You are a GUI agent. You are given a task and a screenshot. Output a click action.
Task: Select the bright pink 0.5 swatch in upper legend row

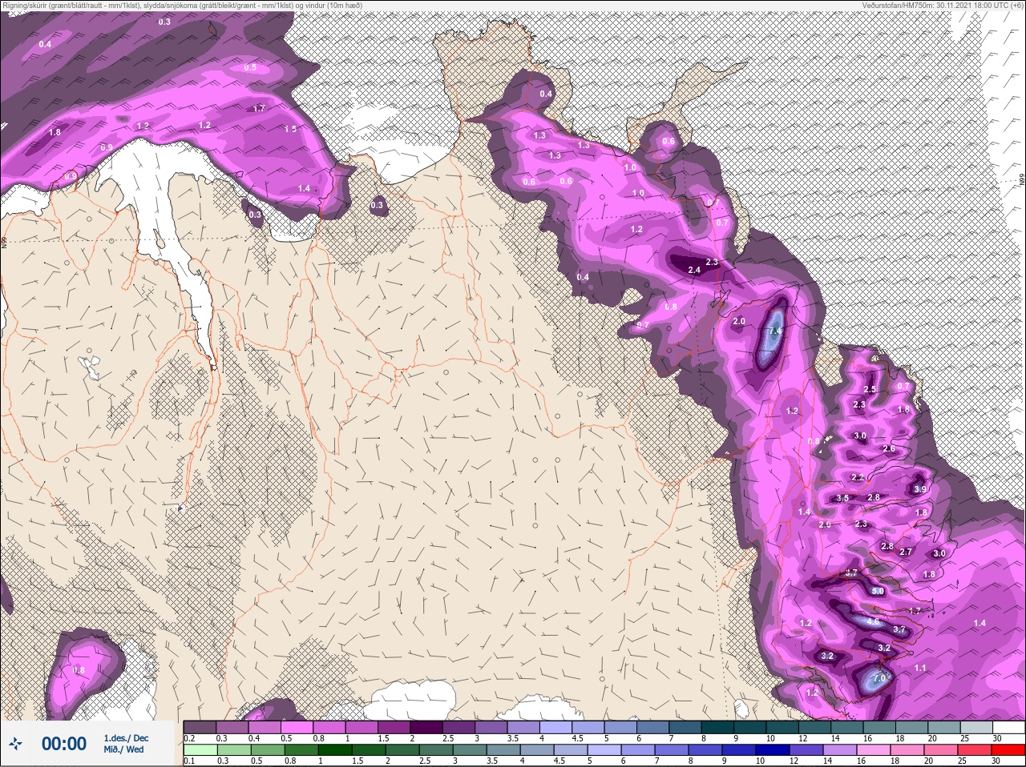[297, 727]
